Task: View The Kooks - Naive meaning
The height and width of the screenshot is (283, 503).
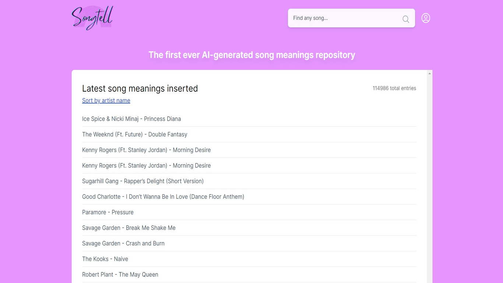Action: click(x=105, y=259)
